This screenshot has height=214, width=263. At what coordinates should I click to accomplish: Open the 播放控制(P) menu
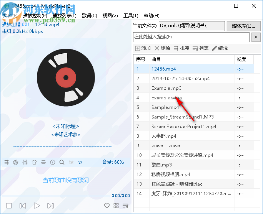point(35,16)
